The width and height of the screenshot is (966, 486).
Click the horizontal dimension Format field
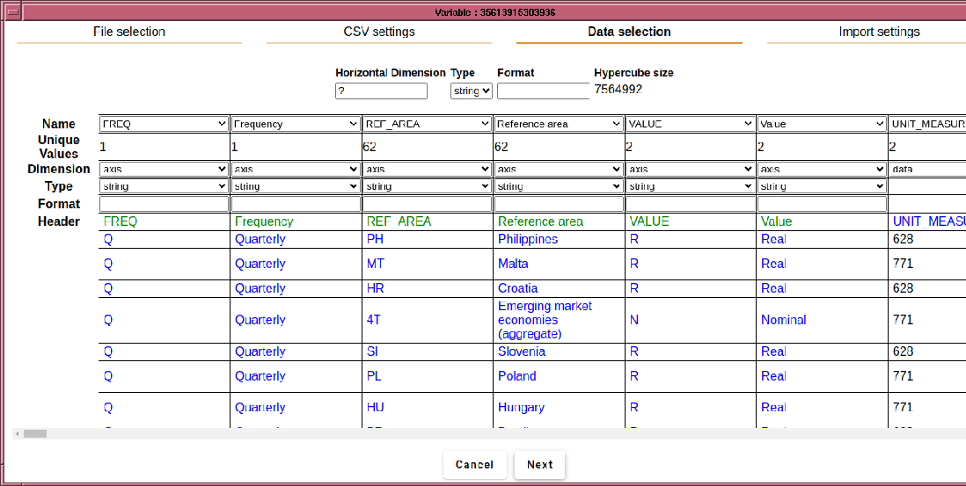[544, 91]
